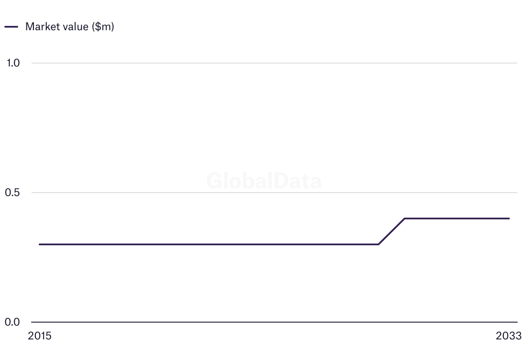
Task: Click the 1.0 horizontal gridline
Action: click(x=274, y=63)
